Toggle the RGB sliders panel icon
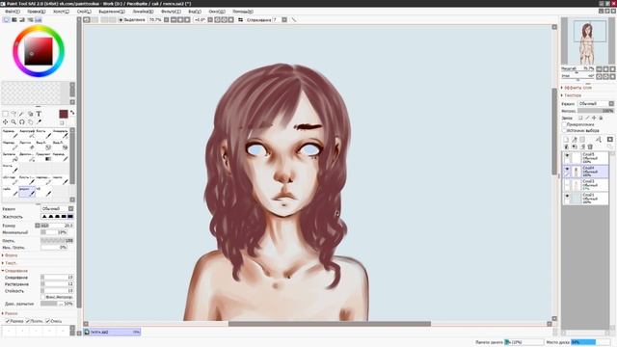The image size is (617, 347). click(x=14, y=19)
